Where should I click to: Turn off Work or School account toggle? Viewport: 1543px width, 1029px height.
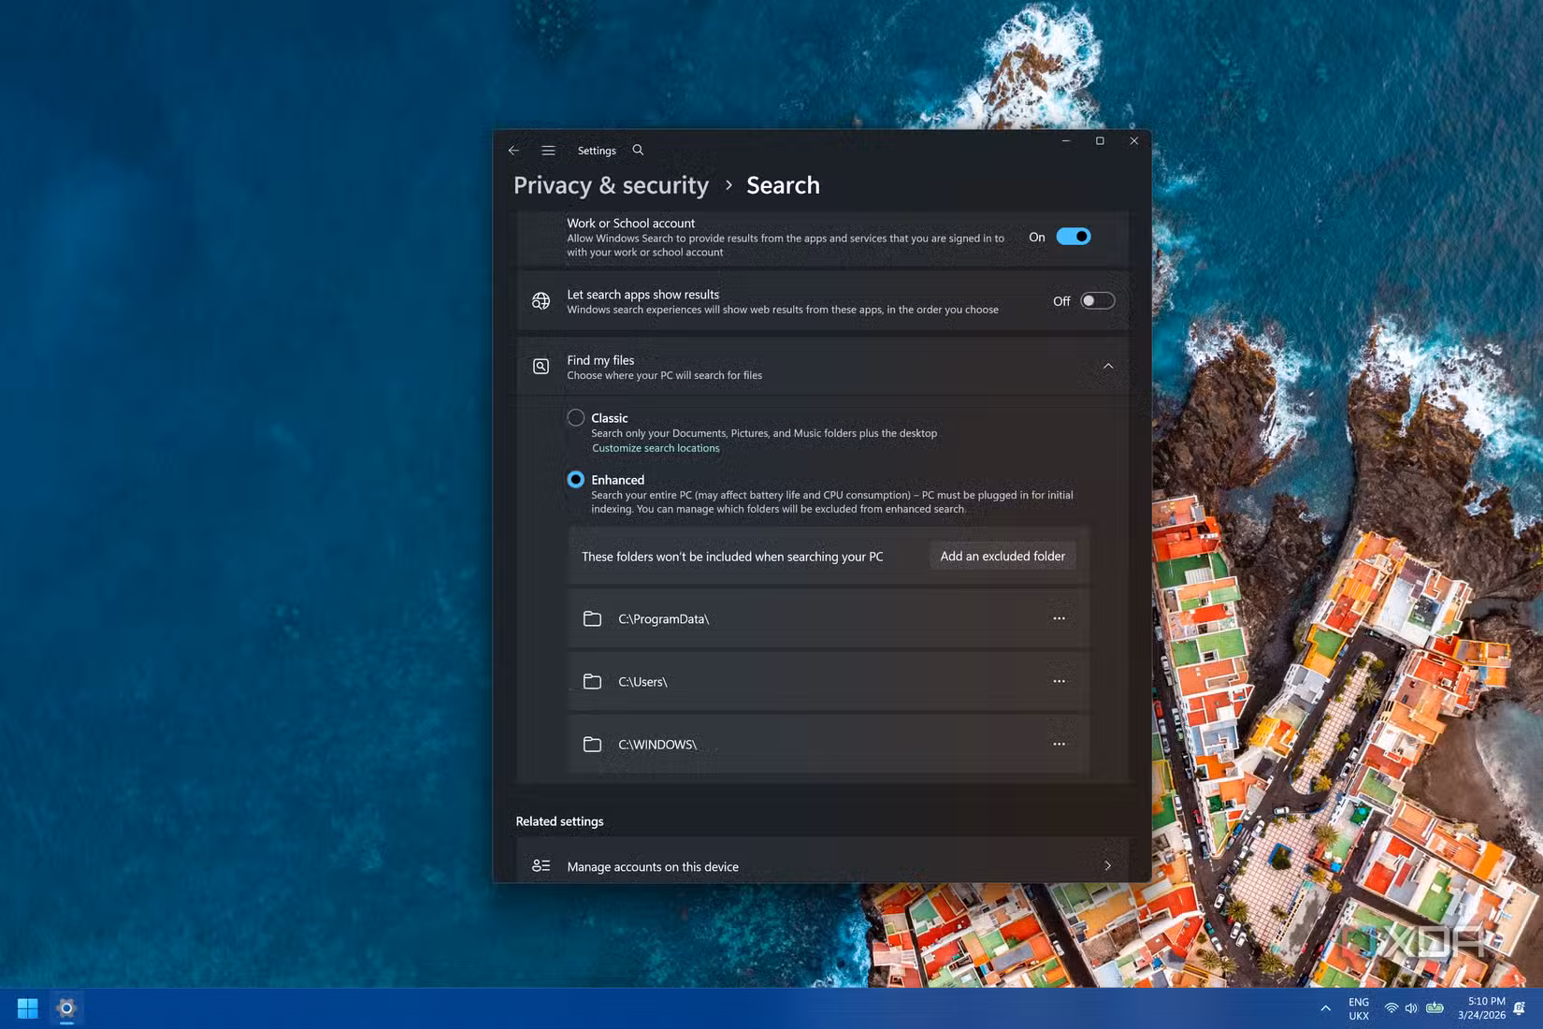[1074, 237]
